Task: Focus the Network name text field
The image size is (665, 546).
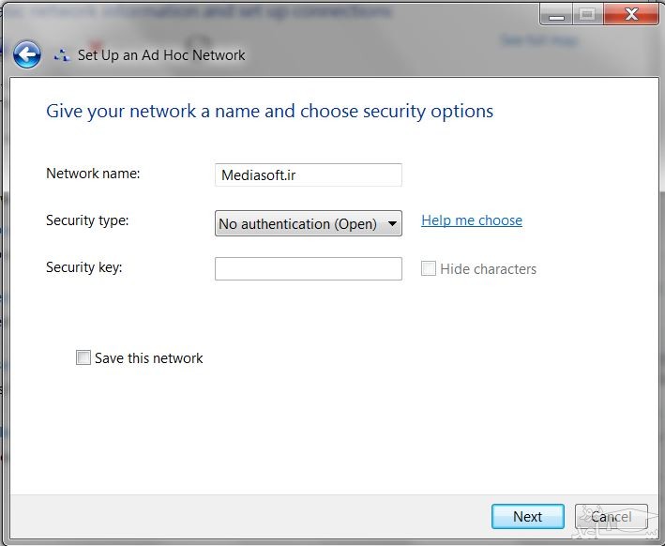Action: [308, 174]
